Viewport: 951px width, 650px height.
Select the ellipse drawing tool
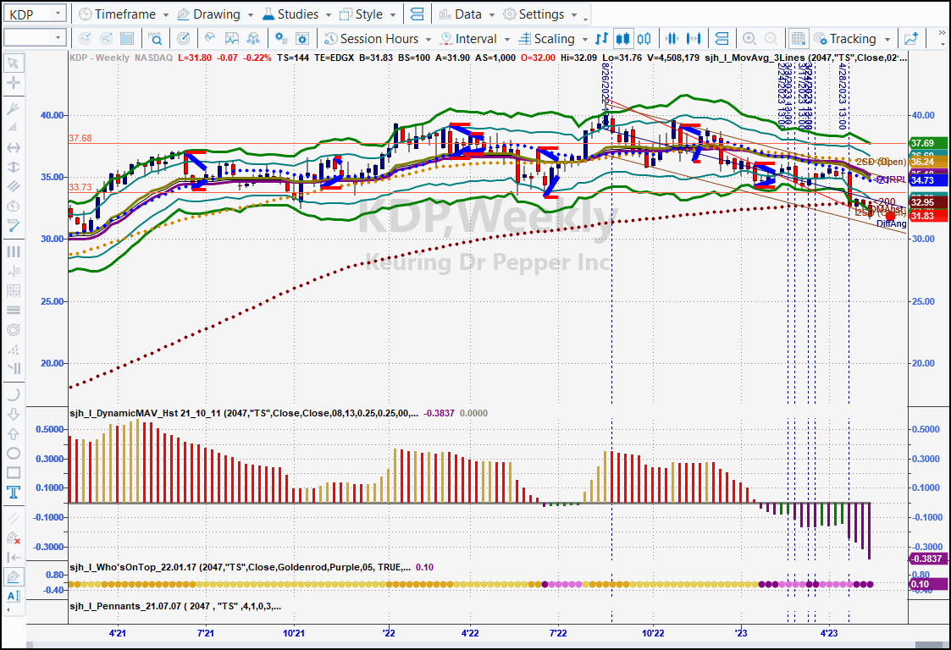pyautogui.click(x=14, y=453)
